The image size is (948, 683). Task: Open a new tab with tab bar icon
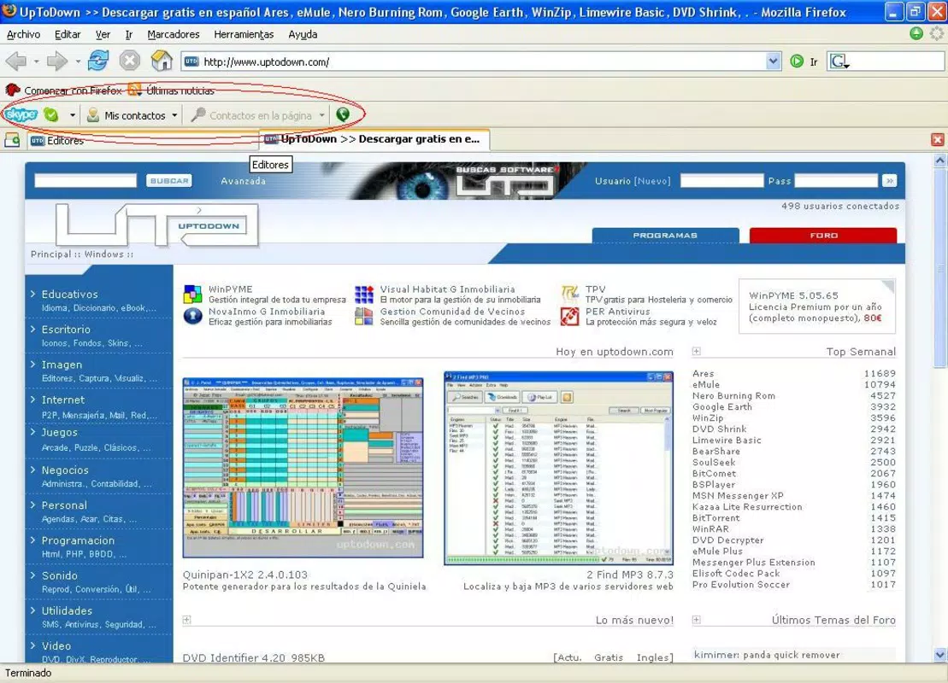[12, 140]
